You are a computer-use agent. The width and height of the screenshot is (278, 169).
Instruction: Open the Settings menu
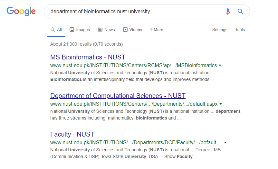tap(220, 30)
